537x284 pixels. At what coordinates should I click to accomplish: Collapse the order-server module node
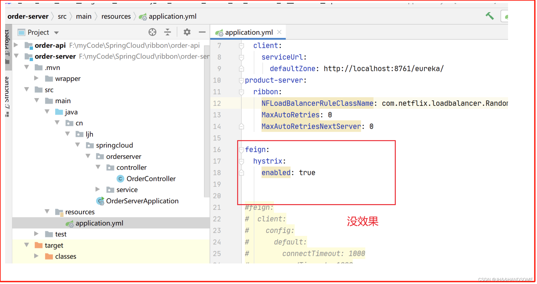[16, 56]
